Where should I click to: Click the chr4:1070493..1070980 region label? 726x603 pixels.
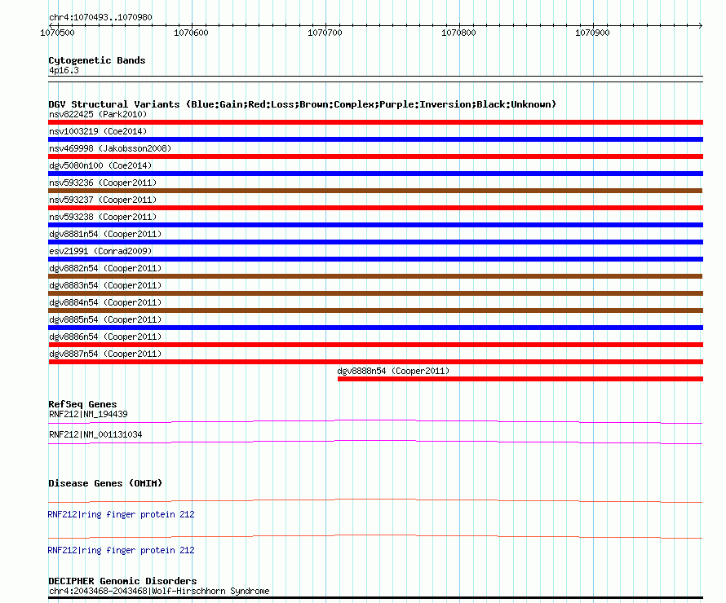(x=100, y=17)
